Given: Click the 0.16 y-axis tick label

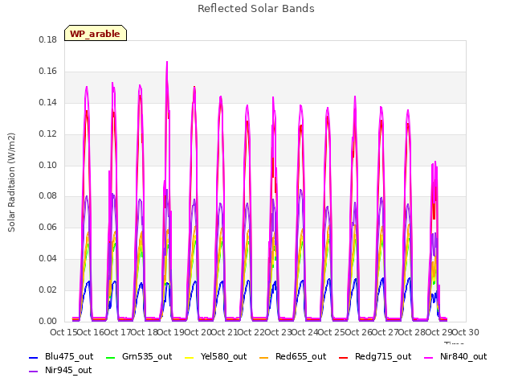Looking at the screenshot, I should tap(48, 72).
